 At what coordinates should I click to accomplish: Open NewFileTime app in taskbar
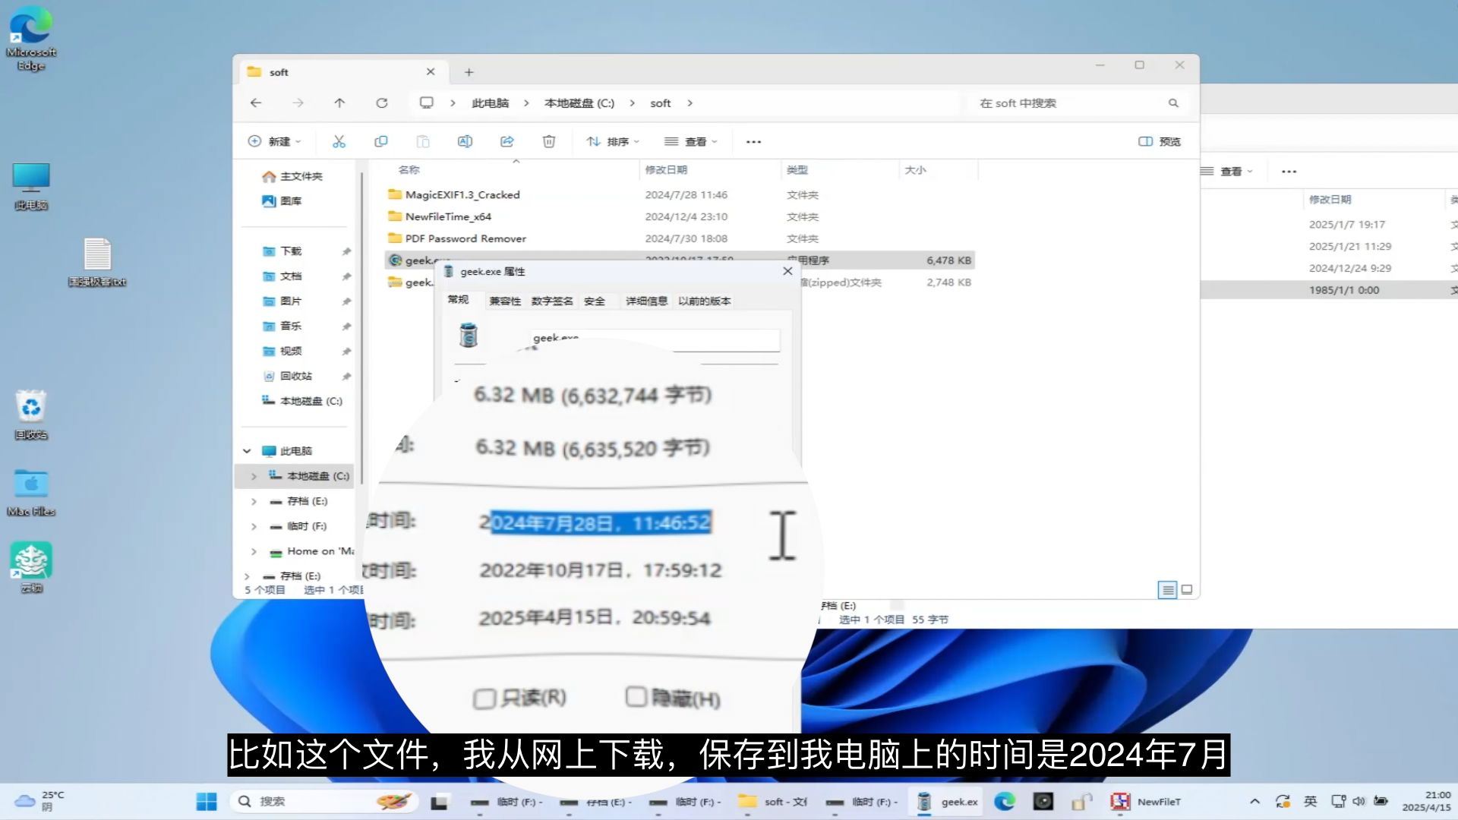1145,802
